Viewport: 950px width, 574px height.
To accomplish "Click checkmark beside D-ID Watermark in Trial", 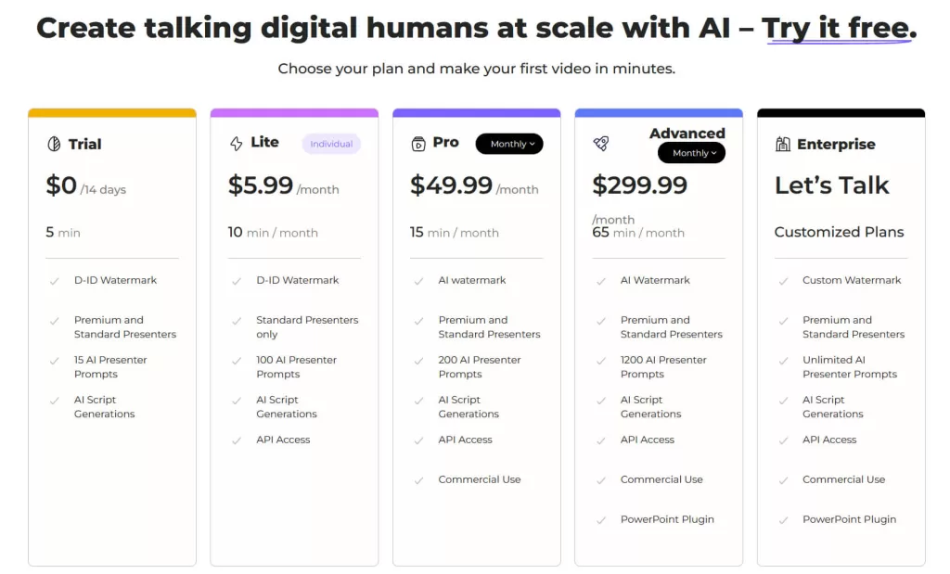I will pos(55,281).
